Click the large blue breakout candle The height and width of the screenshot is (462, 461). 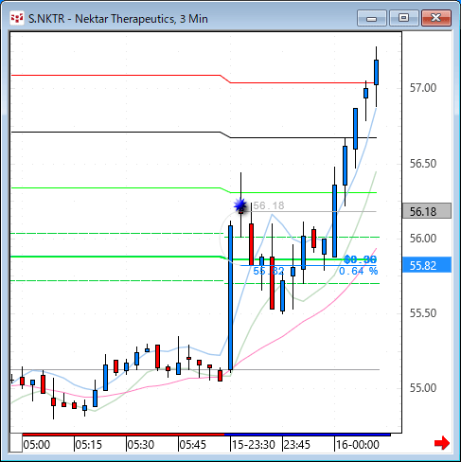point(231,297)
